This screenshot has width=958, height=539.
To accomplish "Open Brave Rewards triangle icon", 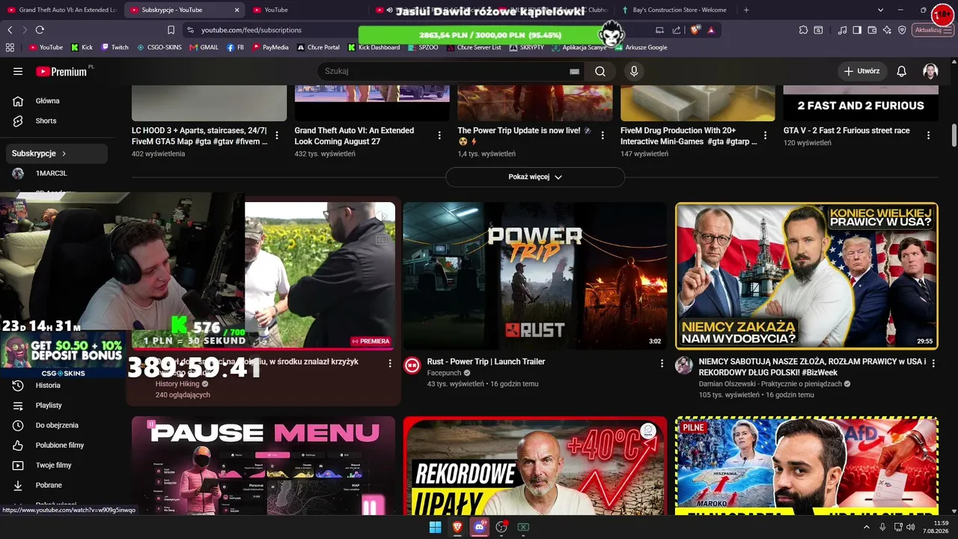I will pos(710,30).
